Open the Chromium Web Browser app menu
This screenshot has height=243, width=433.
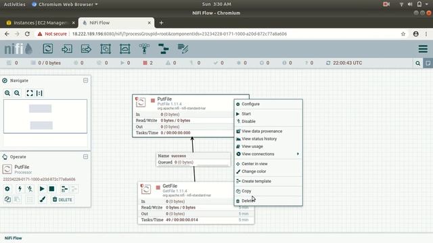(65, 5)
